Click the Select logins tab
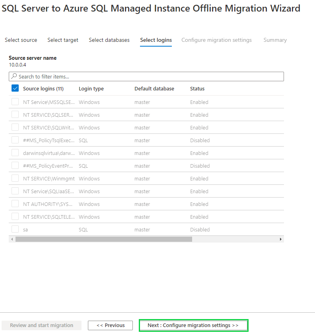The width and height of the screenshot is (315, 335). click(156, 40)
